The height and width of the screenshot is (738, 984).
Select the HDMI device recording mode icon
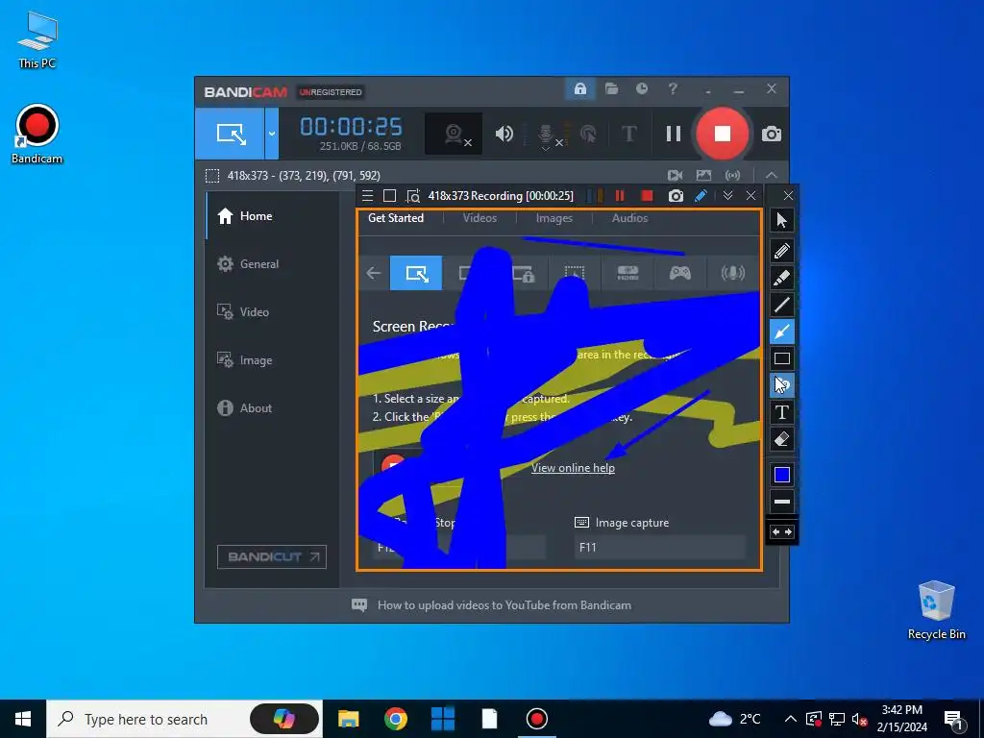[x=627, y=273]
